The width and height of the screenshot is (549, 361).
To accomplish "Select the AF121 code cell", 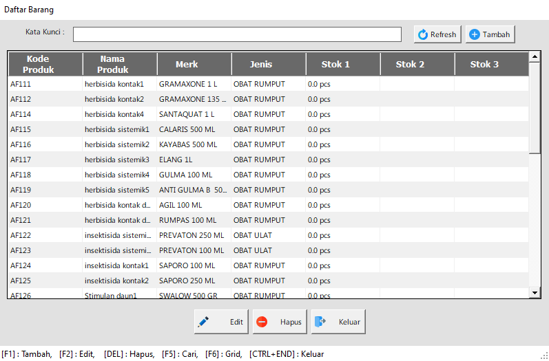I will (x=45, y=220).
